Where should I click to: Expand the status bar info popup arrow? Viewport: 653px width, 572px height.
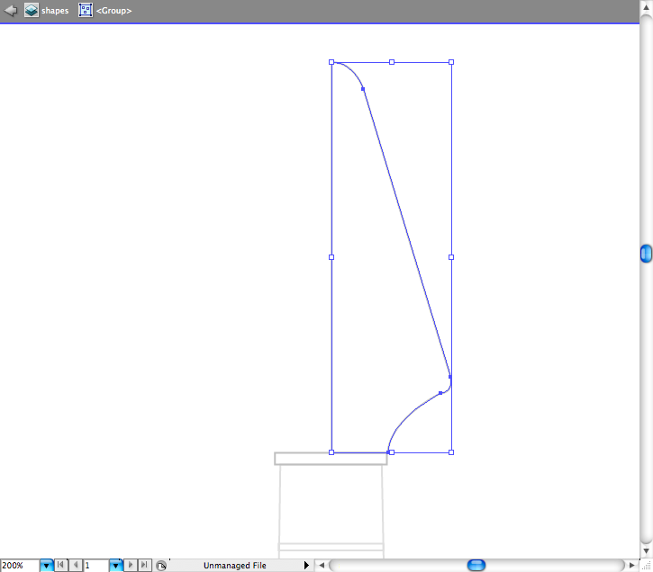(x=306, y=566)
